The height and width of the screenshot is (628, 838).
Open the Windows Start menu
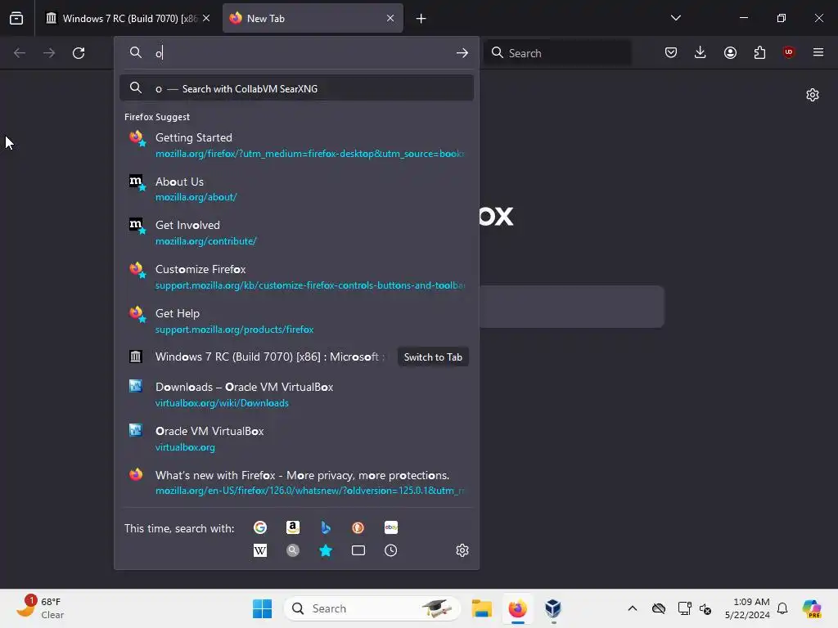click(x=263, y=608)
